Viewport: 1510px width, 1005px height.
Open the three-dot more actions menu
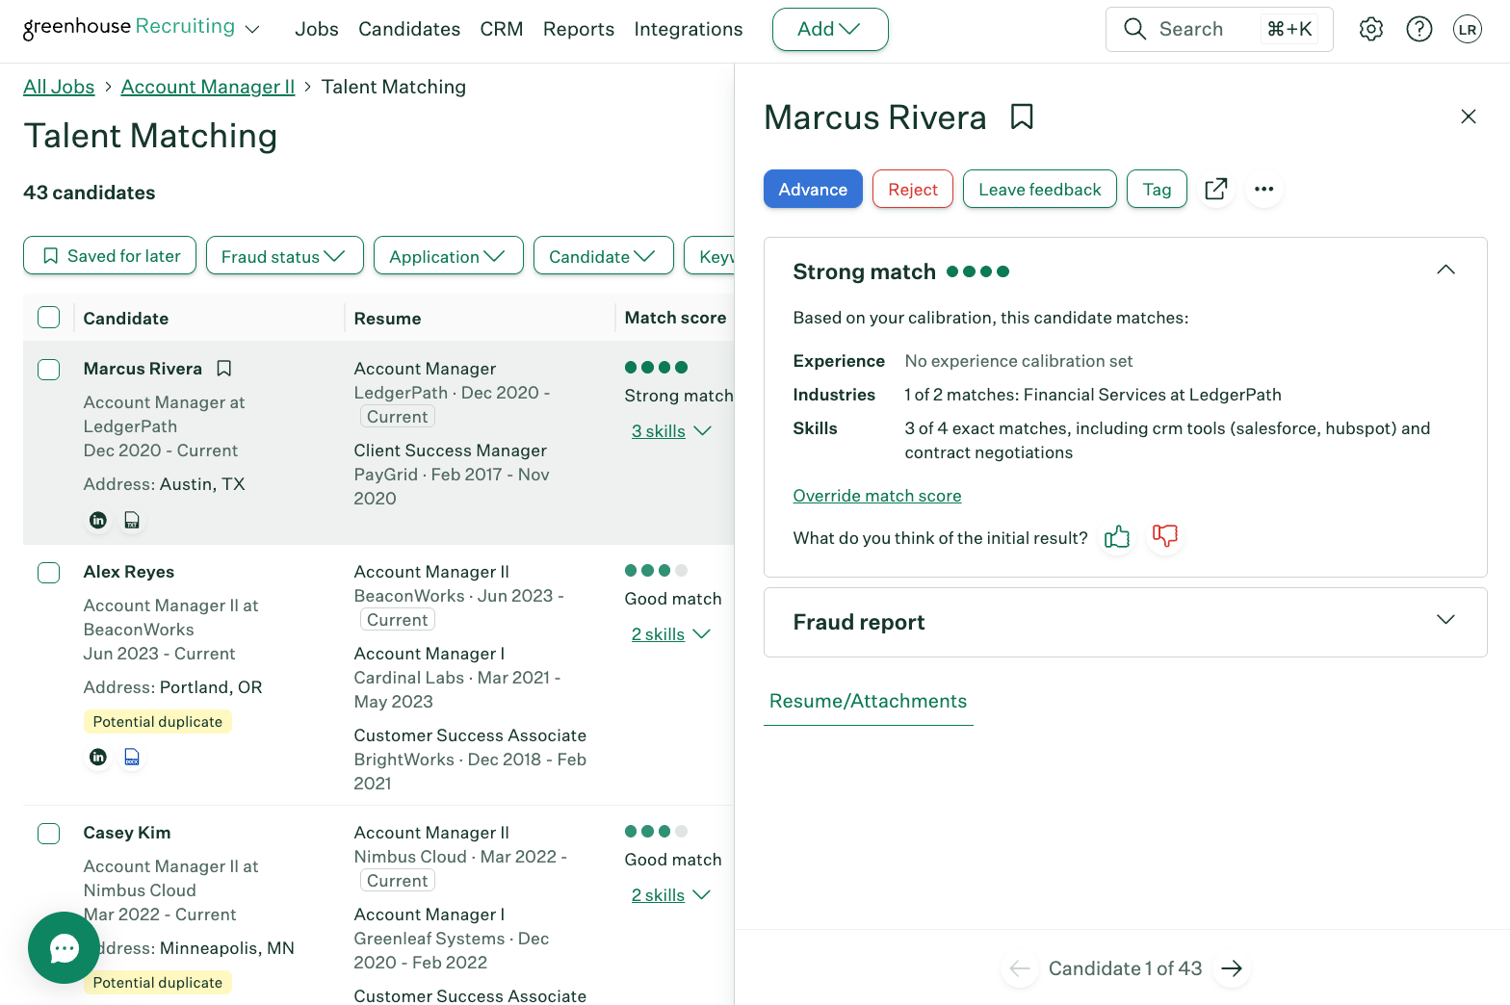(x=1264, y=190)
